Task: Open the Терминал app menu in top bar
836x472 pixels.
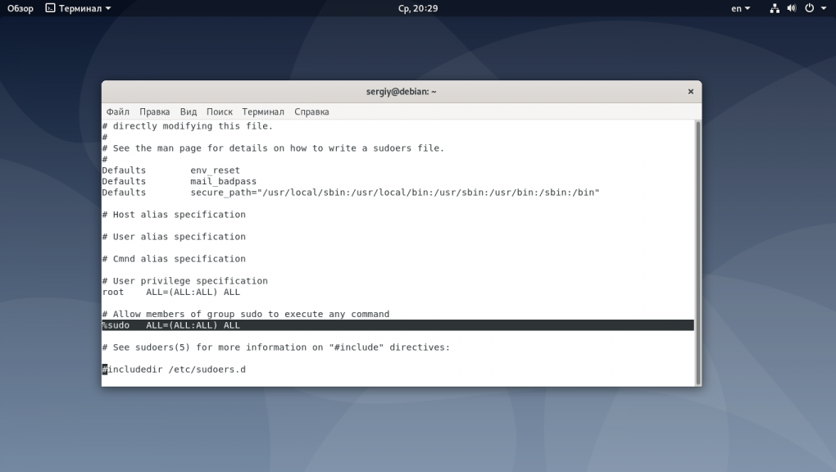Action: 79,8
